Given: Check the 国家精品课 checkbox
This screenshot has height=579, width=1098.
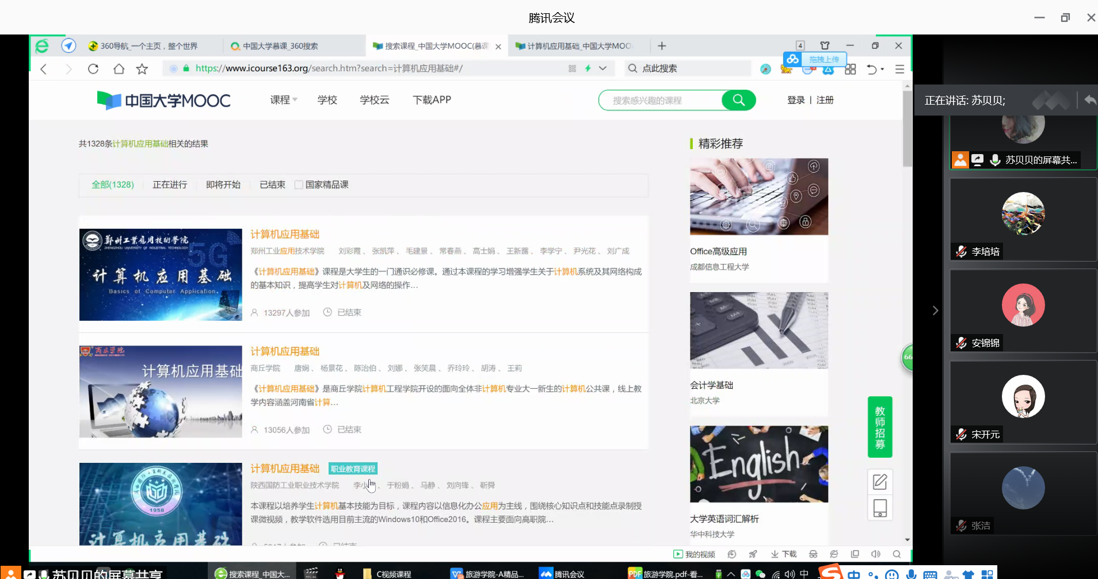Looking at the screenshot, I should [x=299, y=185].
